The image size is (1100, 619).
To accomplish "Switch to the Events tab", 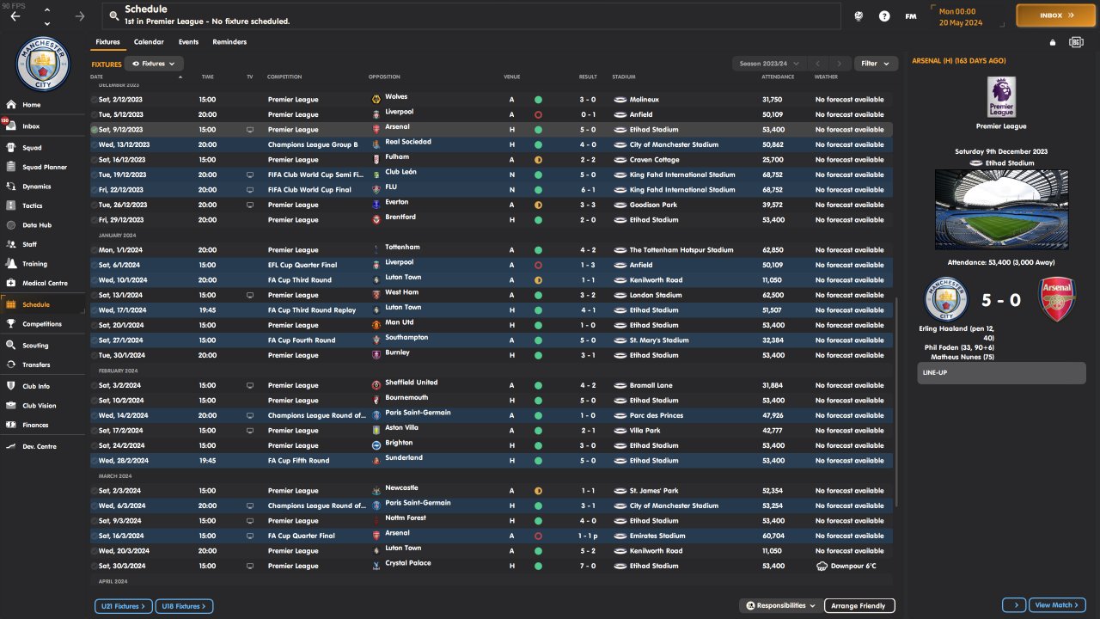I will [188, 42].
